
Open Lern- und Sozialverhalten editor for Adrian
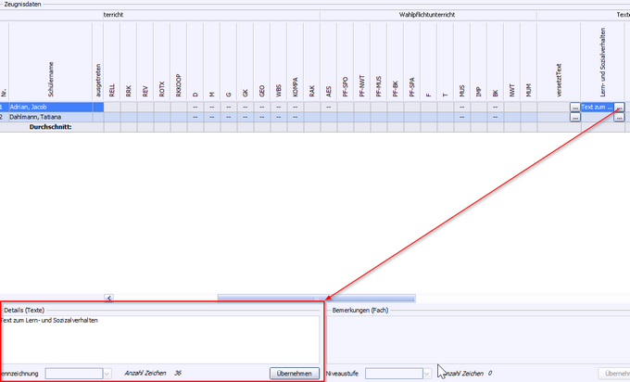tap(619, 108)
